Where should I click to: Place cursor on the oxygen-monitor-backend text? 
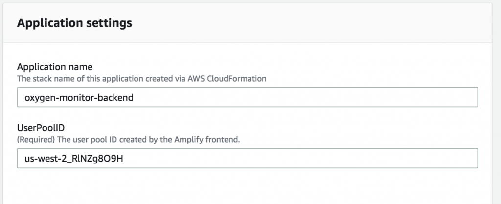(79, 98)
